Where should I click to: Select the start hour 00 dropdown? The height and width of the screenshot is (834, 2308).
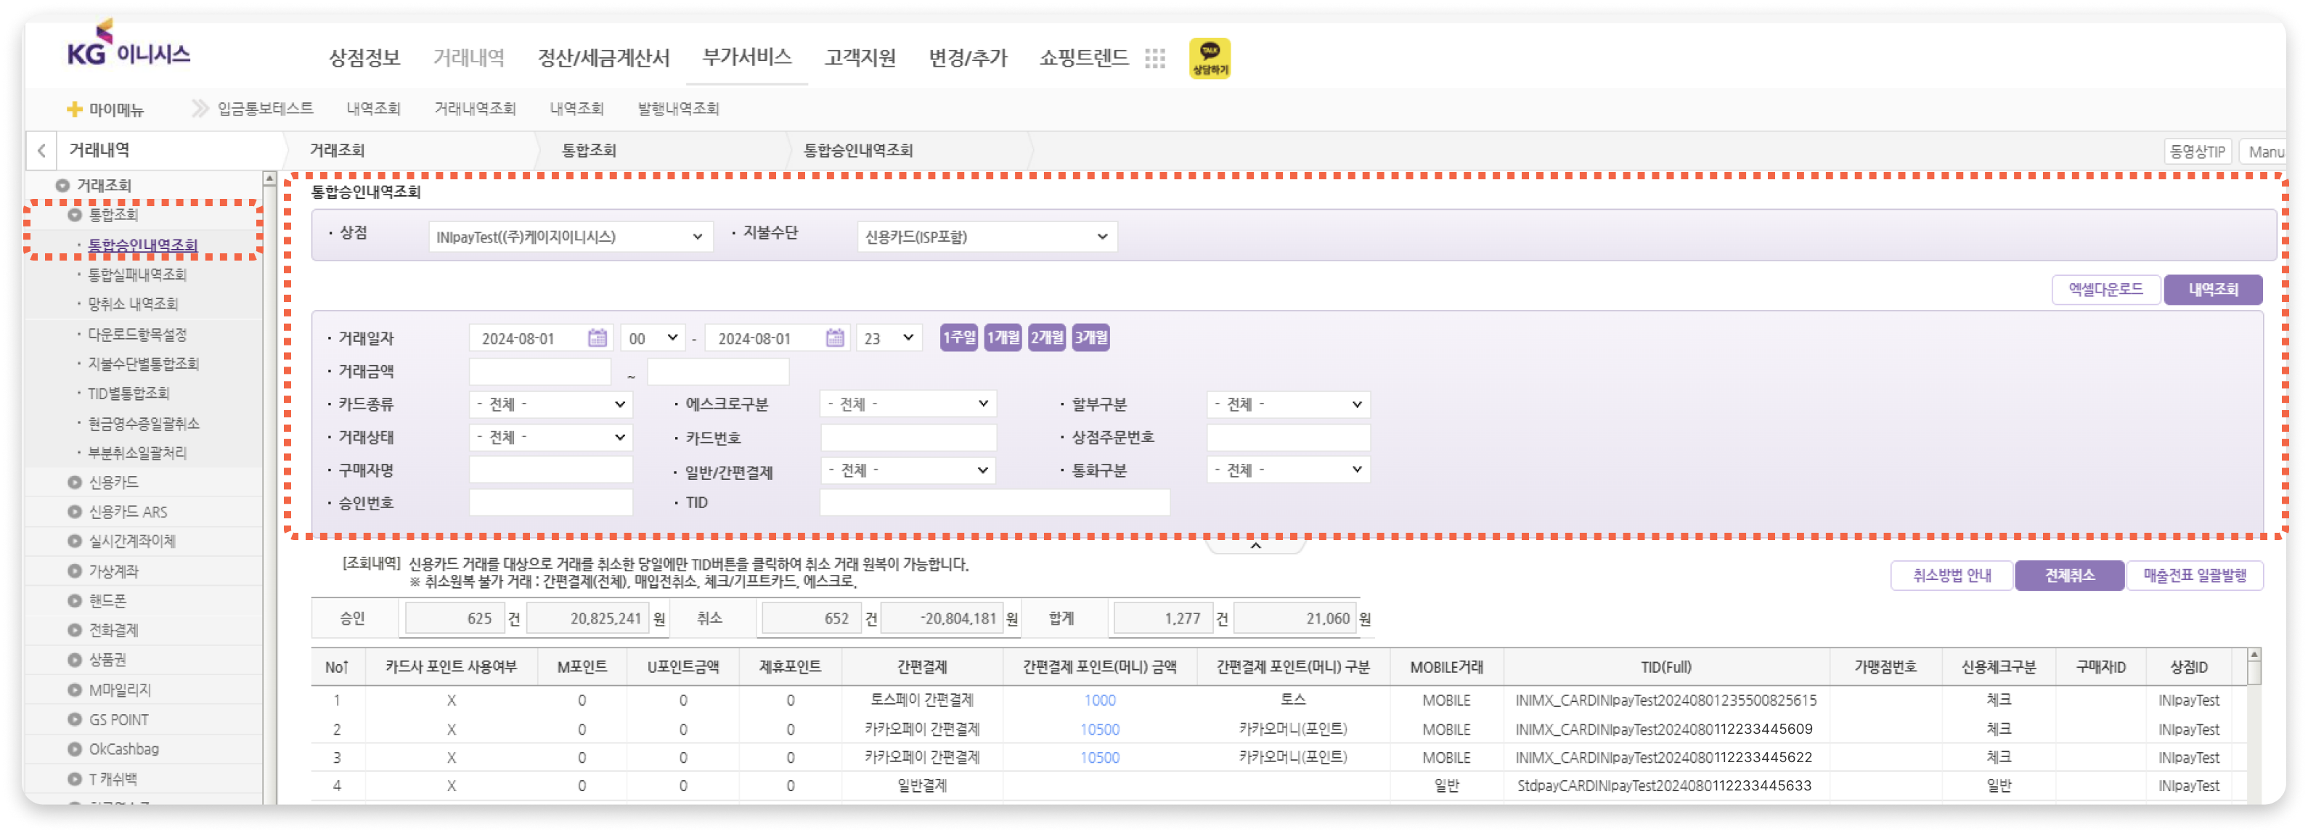click(x=652, y=338)
